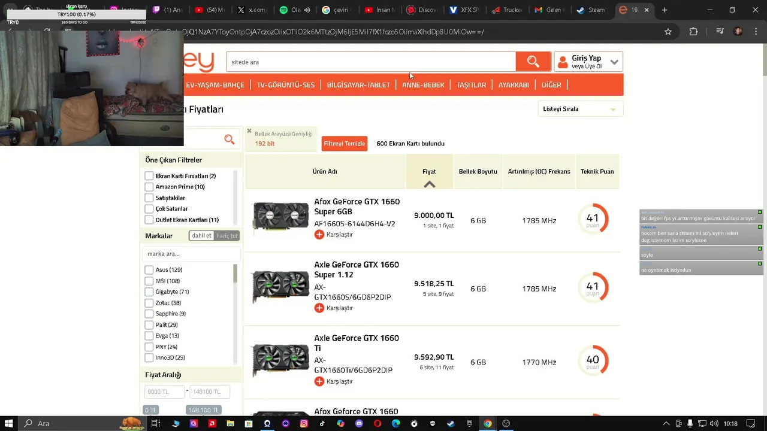Bookmark this page with the star icon

tap(668, 32)
